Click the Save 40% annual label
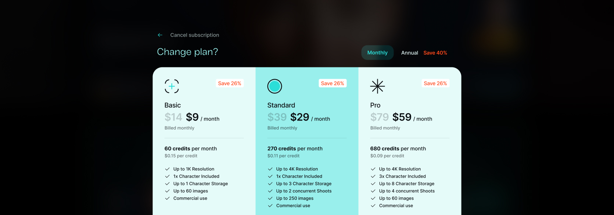Image resolution: width=614 pixels, height=215 pixels. pyautogui.click(x=435, y=53)
